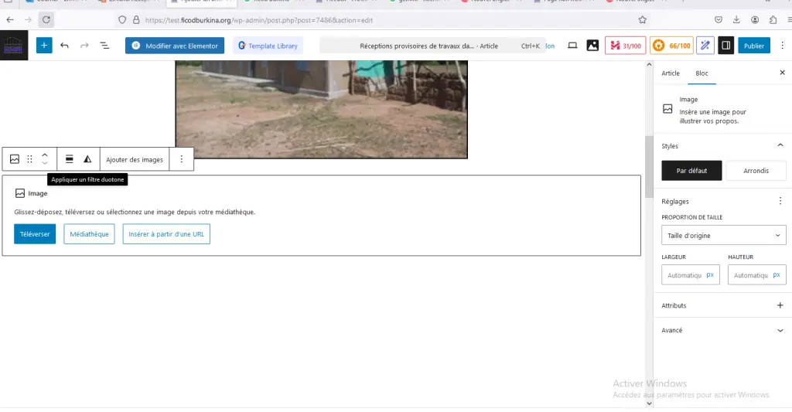Image resolution: width=792 pixels, height=412 pixels.
Task: Open block options three-dot menu
Action: [181, 159]
